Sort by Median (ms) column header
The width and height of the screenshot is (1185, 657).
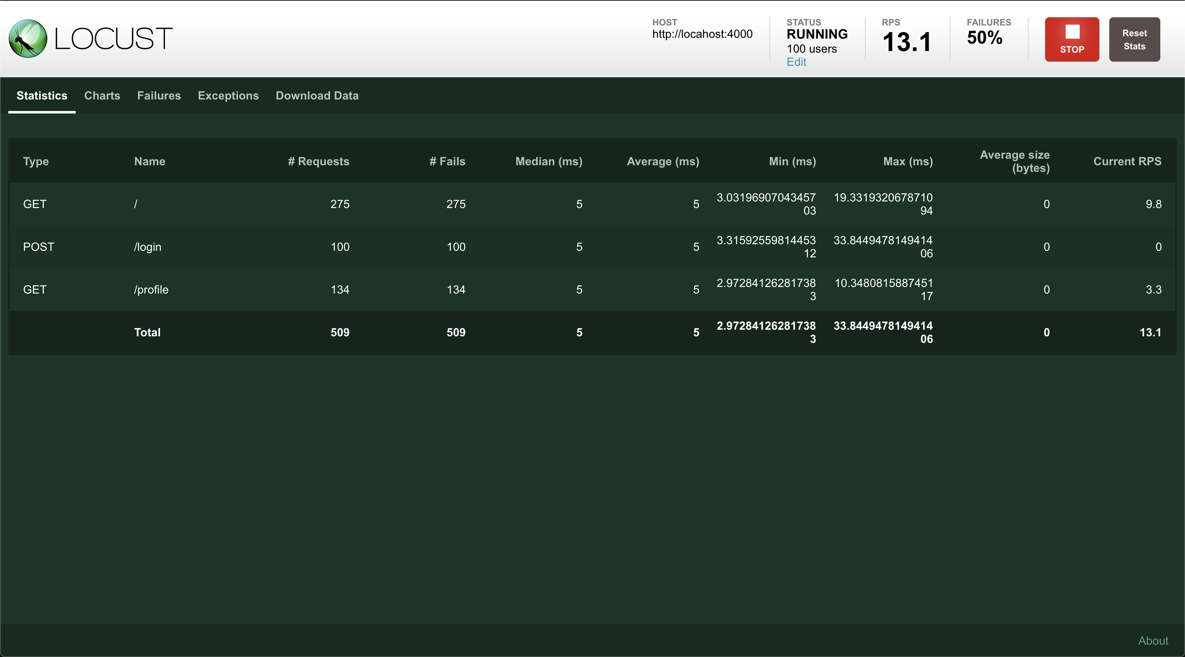(x=549, y=162)
